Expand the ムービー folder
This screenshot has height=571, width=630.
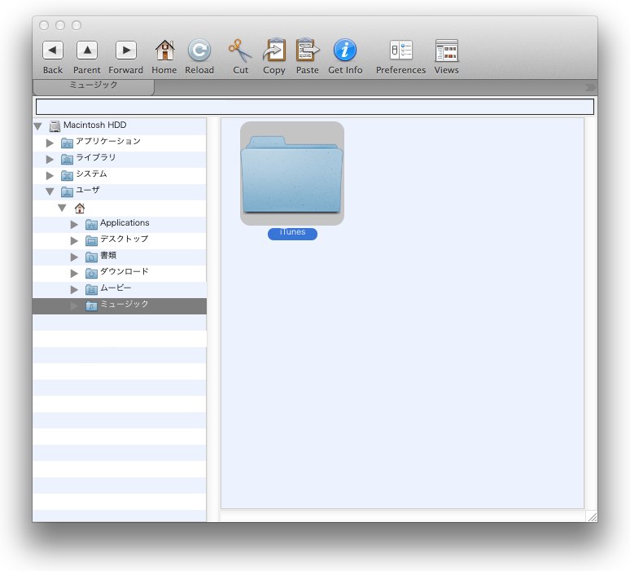point(74,289)
